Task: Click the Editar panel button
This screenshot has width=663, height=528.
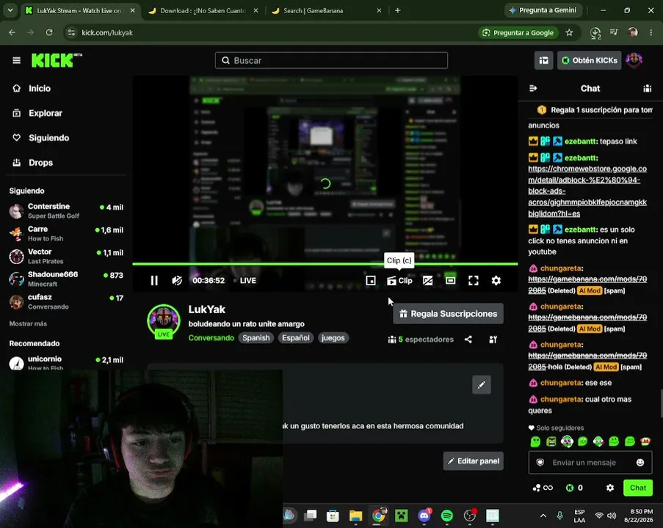Action: point(473,461)
